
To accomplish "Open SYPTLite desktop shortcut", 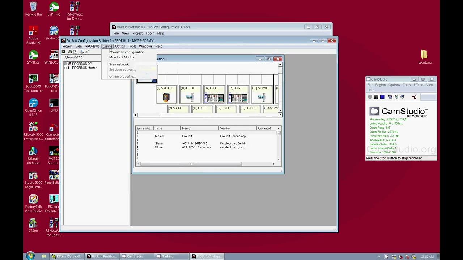I will [x=33, y=57].
